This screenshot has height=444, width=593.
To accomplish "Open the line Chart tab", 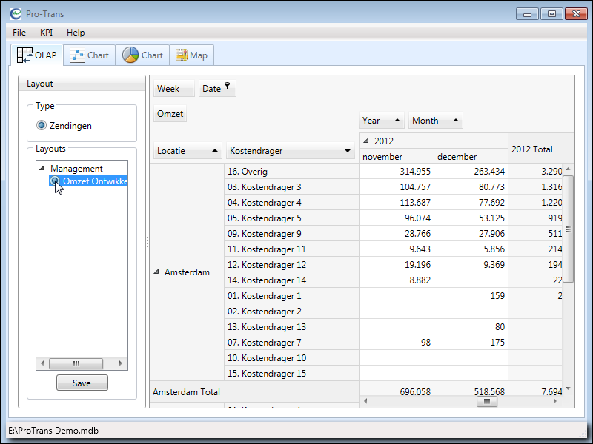I will (x=89, y=55).
